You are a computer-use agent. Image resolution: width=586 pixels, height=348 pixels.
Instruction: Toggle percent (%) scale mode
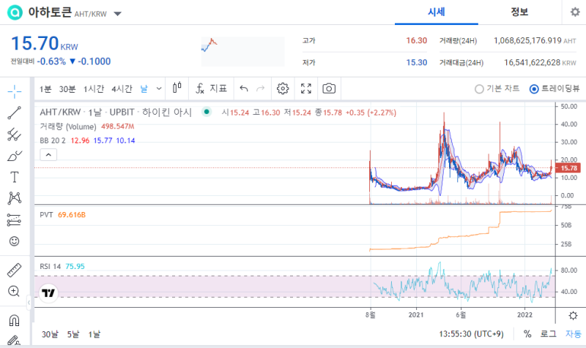pyautogui.click(x=527, y=334)
